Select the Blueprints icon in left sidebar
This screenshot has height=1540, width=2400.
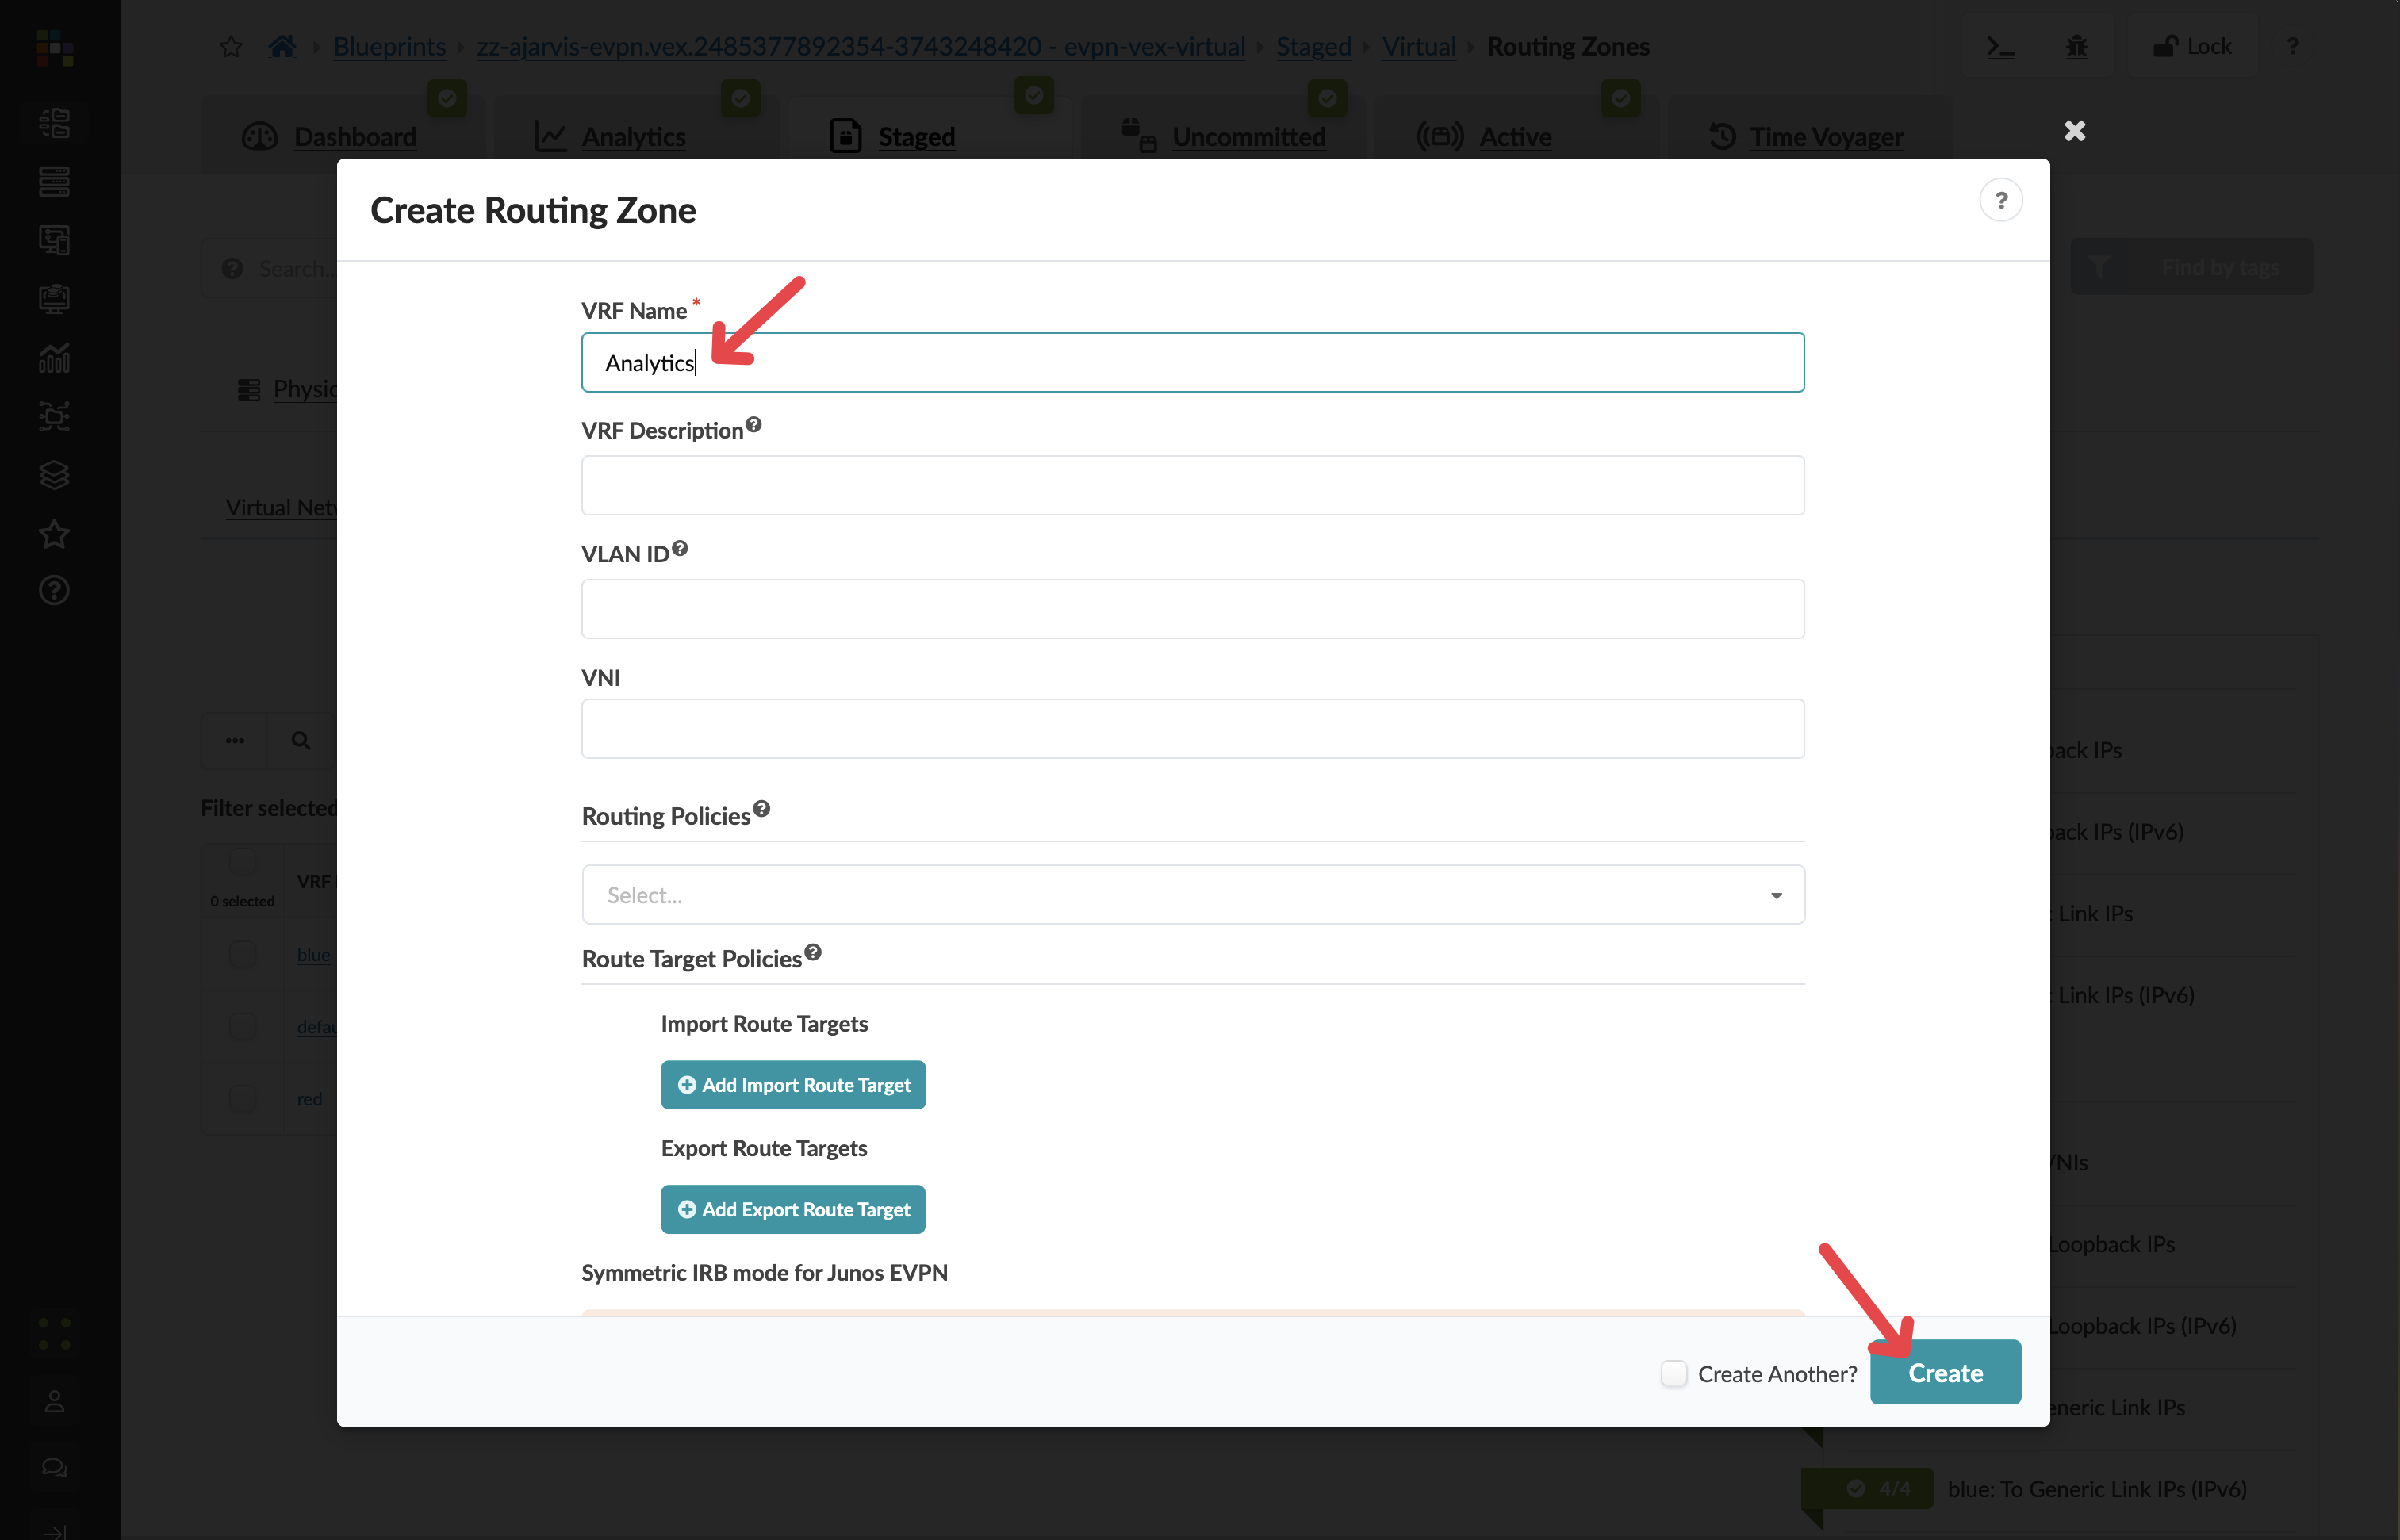pos(54,123)
